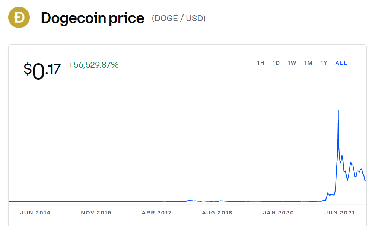372x226 pixels.
Task: Click the small early-2018 price bump
Action: click(190, 200)
